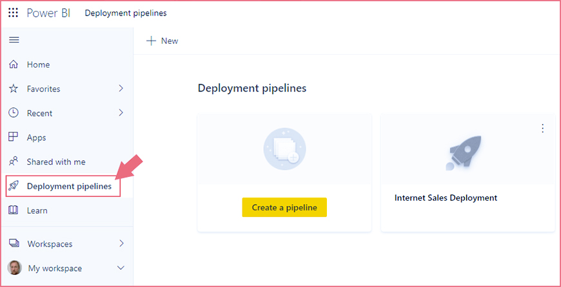
Task: Collapse the navigation pane hamburger icon
Action: tap(14, 40)
